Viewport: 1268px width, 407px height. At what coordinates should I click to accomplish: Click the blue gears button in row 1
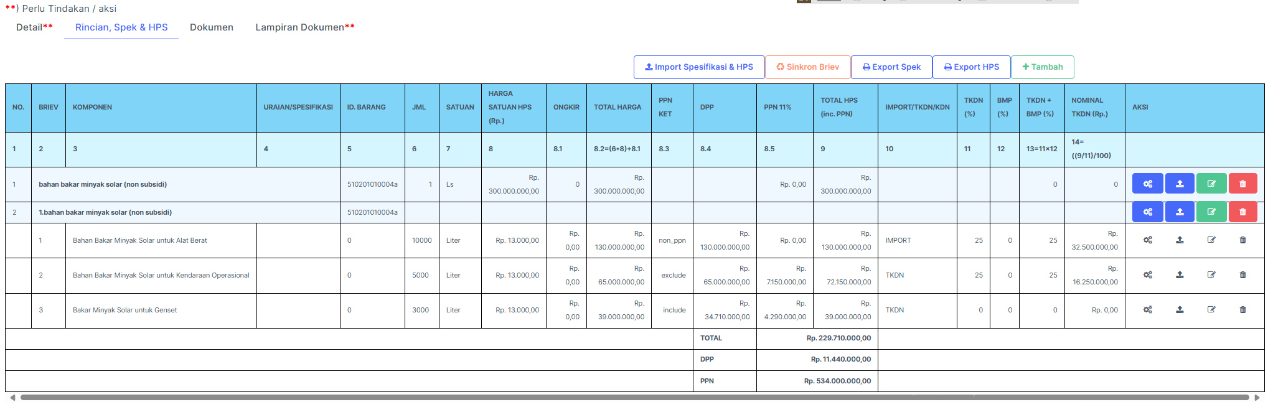coord(1147,184)
